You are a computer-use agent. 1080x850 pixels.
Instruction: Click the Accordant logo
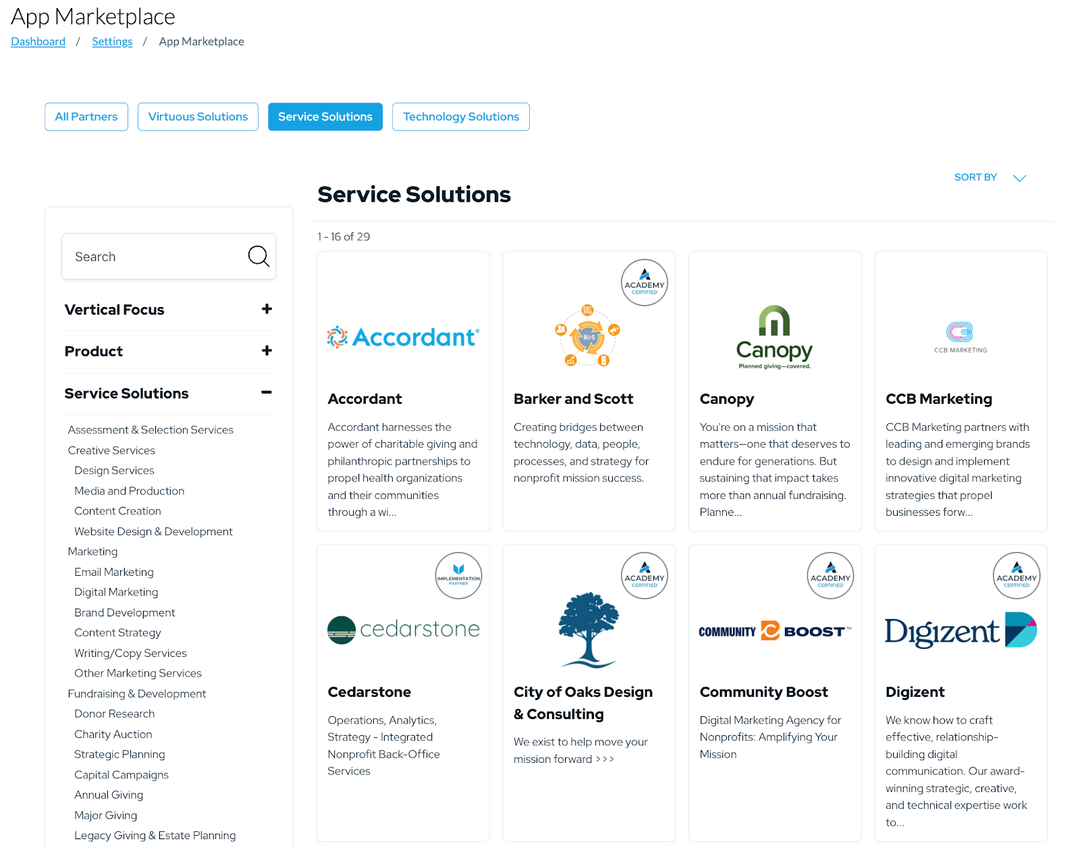pyautogui.click(x=403, y=337)
